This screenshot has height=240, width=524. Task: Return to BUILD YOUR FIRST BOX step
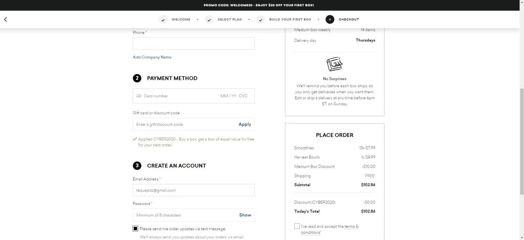290,20
